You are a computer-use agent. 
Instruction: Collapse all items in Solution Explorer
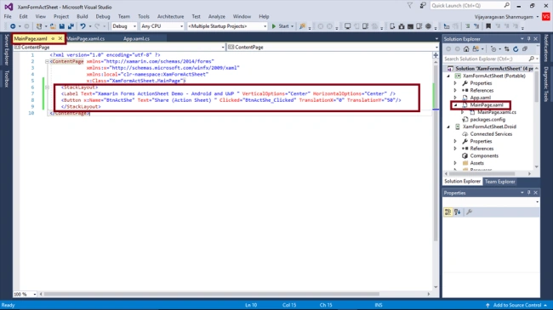(x=525, y=49)
